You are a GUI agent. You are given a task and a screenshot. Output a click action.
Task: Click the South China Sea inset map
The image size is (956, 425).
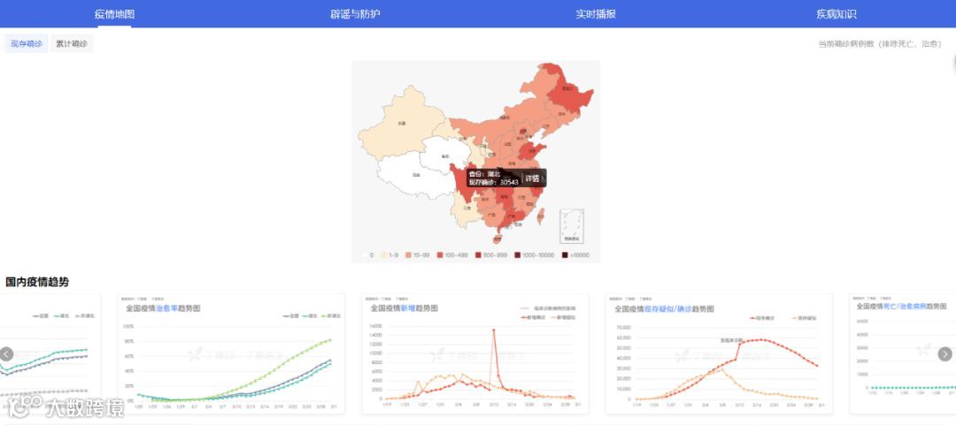click(x=572, y=226)
